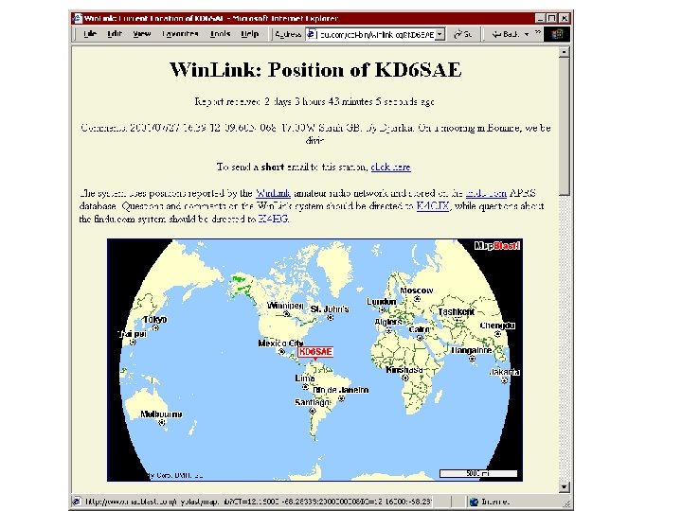Screen dimensions: 682x511
Task: Click Moscow city marker on map
Action: (417, 298)
